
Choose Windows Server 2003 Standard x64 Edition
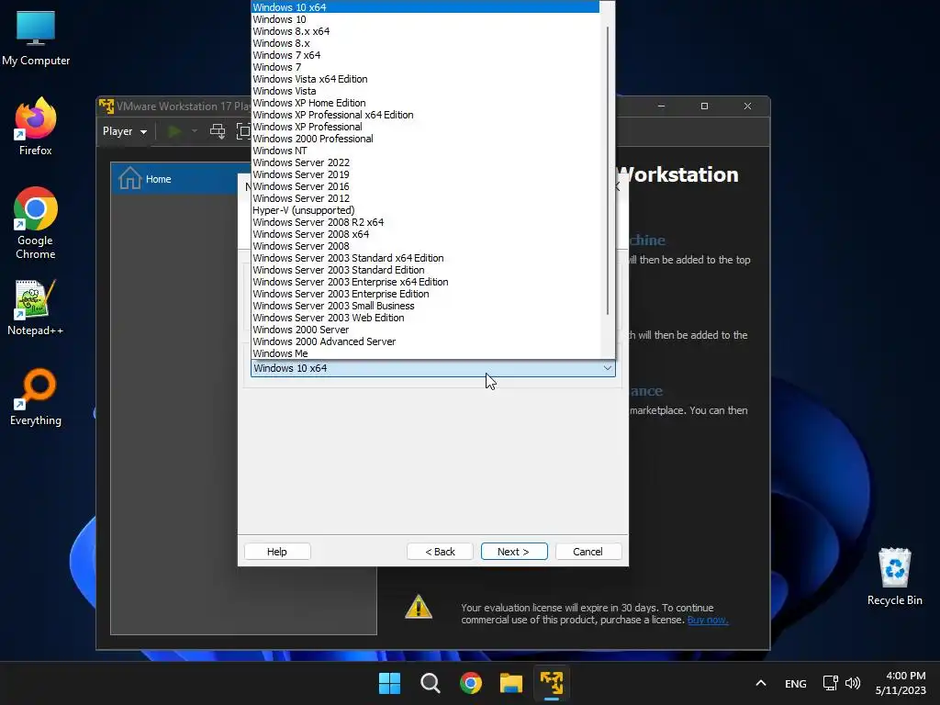pyautogui.click(x=425, y=258)
